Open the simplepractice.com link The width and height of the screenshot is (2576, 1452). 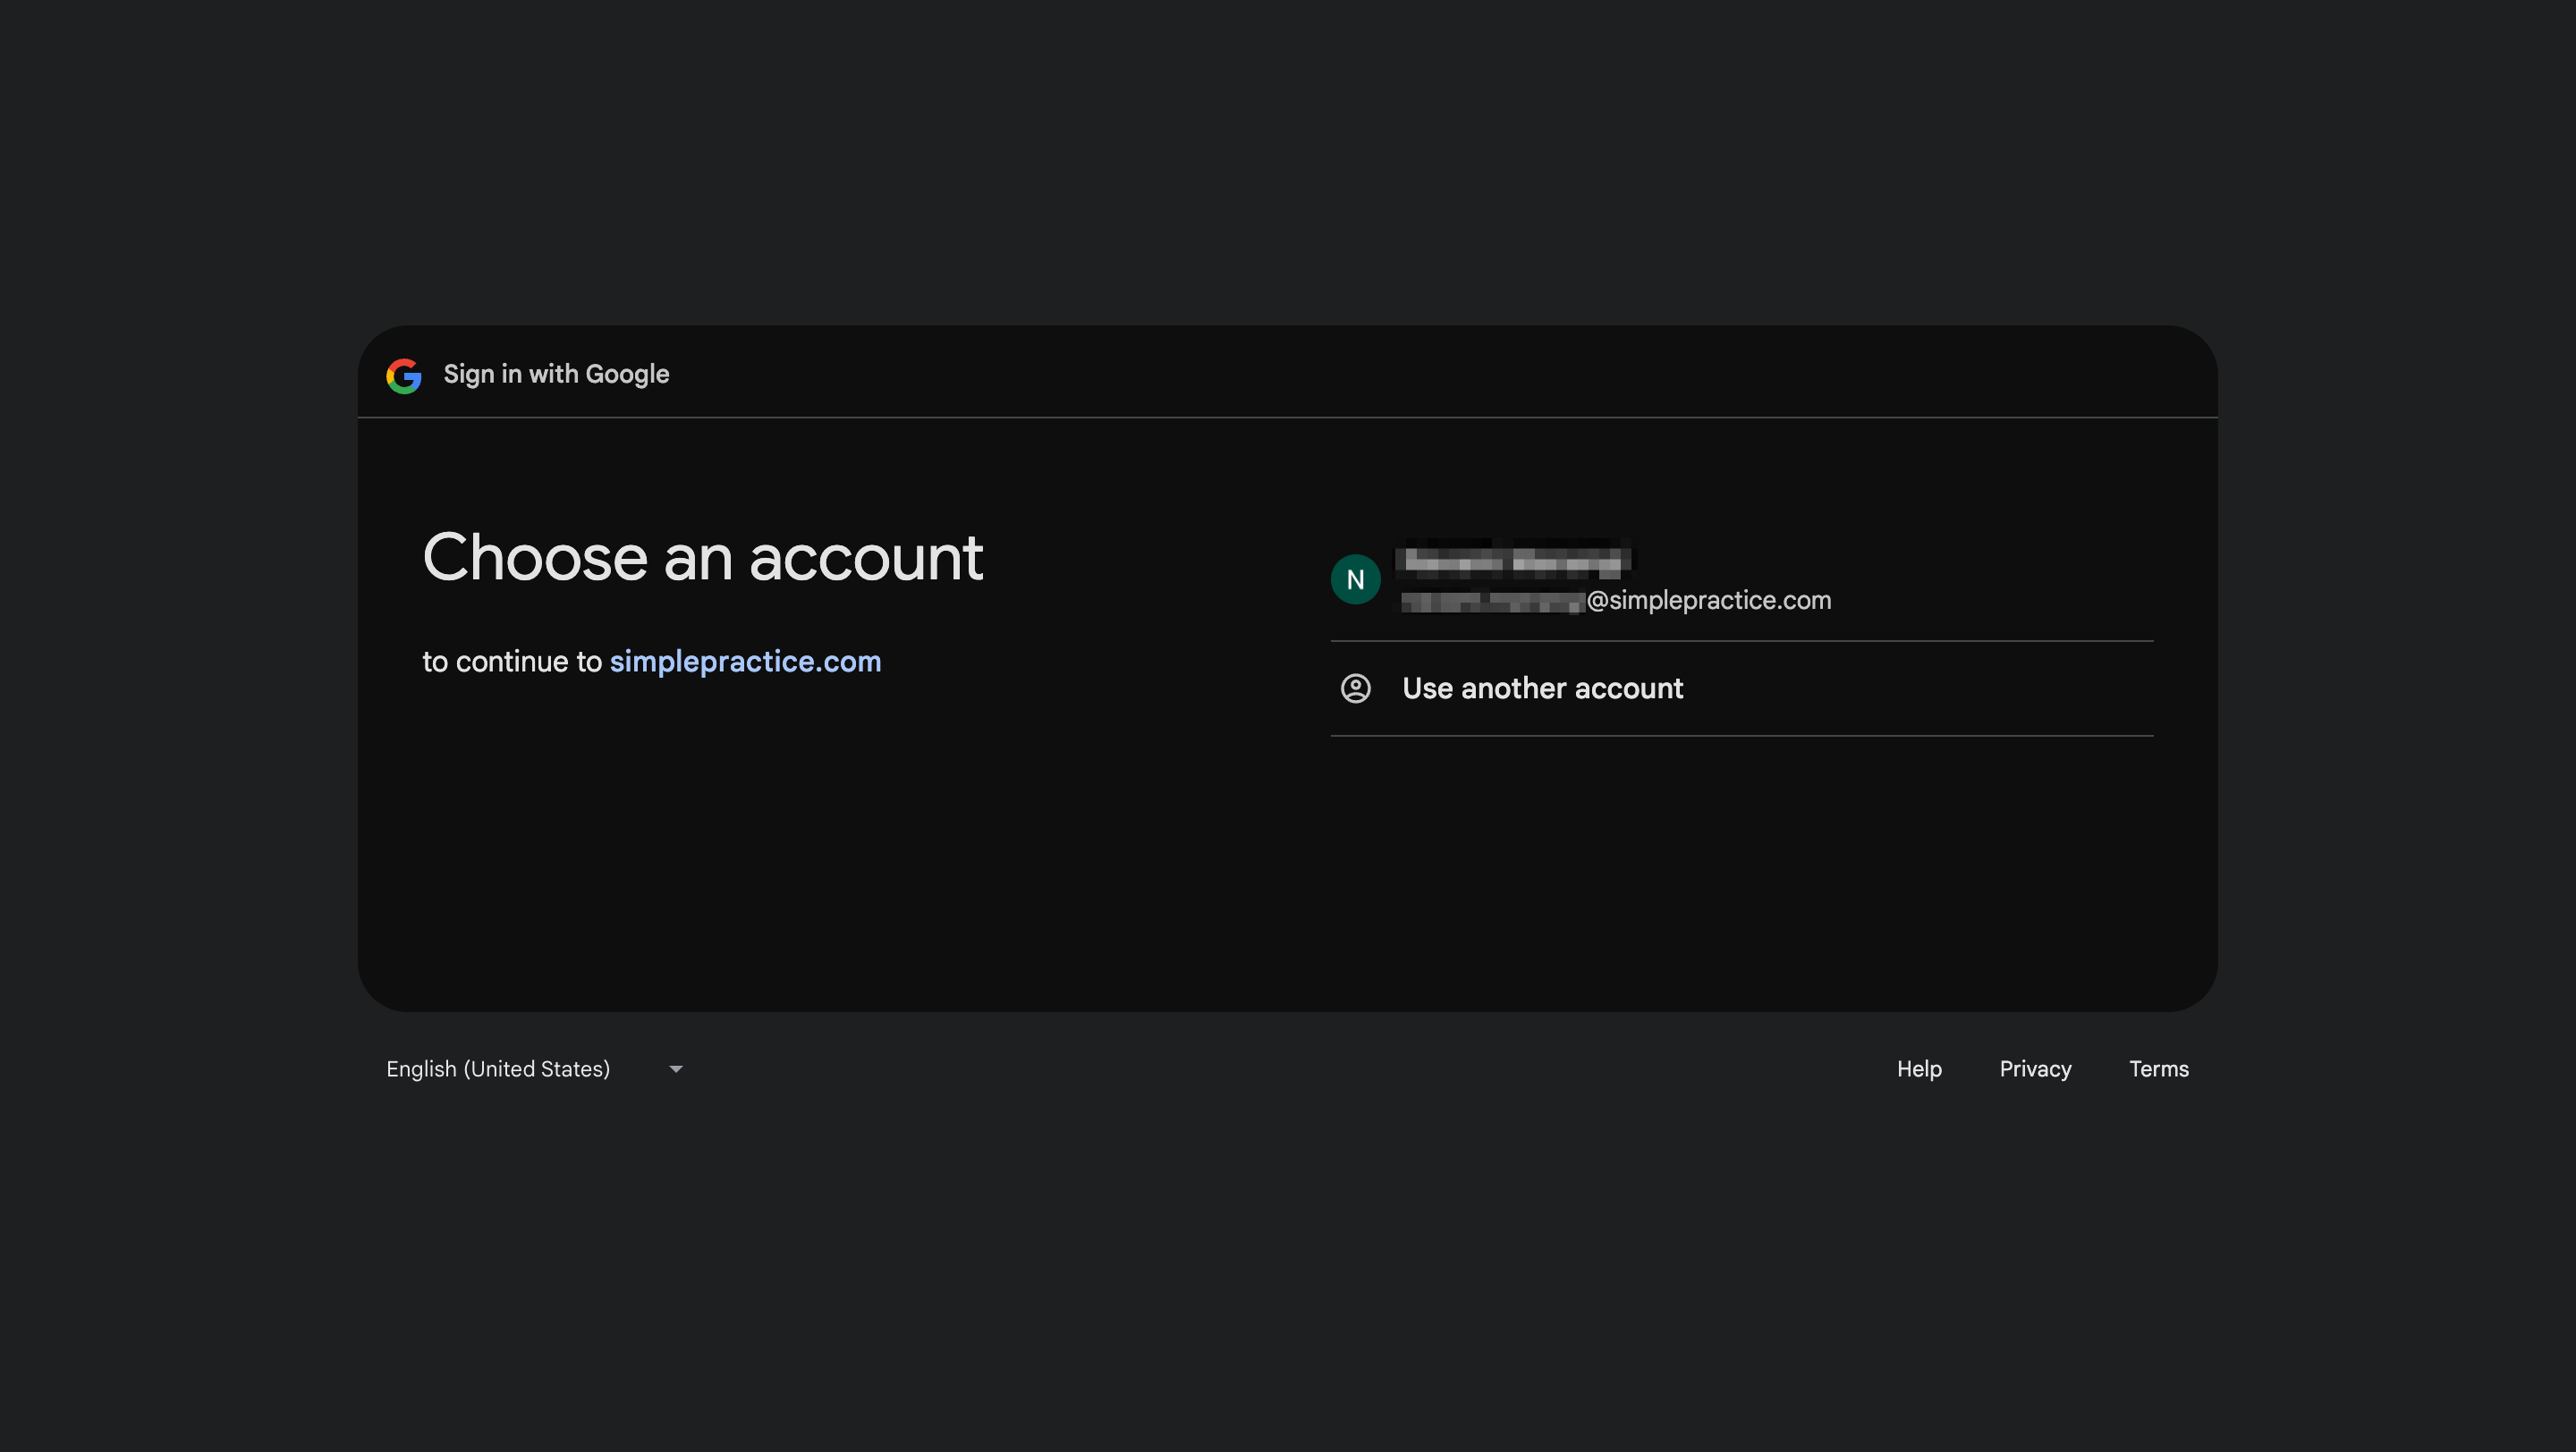coord(745,662)
